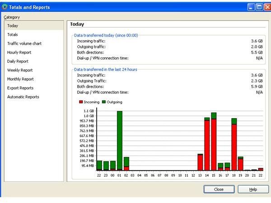The width and height of the screenshot is (271, 203).
Task: Click the green Outgoing legend swatch
Action: (104, 102)
